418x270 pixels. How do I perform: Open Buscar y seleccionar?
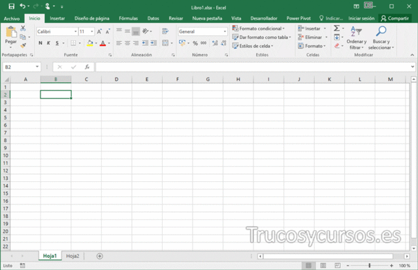[x=381, y=38]
